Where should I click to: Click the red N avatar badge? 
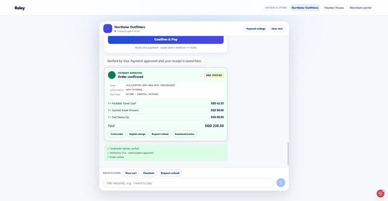click(x=380, y=193)
